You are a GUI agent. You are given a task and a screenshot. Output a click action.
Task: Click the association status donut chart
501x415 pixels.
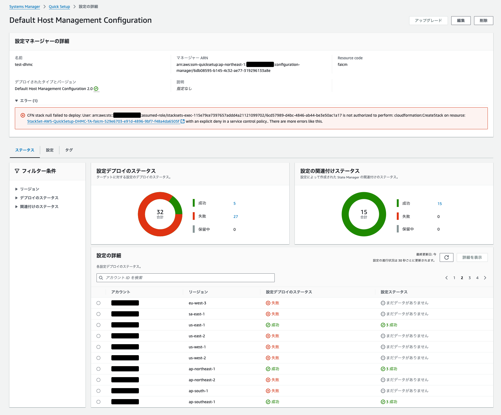click(364, 214)
